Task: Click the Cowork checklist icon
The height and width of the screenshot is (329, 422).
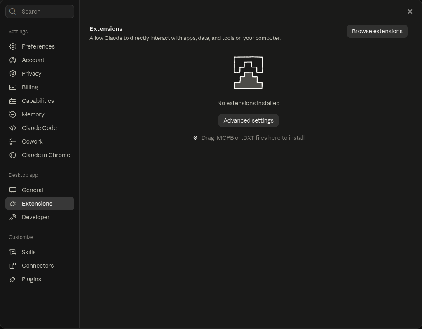Action: (x=13, y=141)
